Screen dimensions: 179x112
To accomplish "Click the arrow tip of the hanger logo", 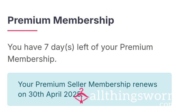I will 81,102.
